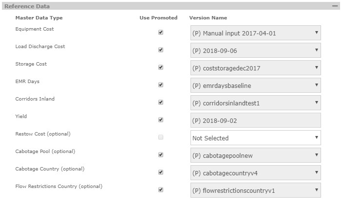Uncheck the Yield Use Promoted checkbox
The height and width of the screenshot is (204, 342).
[x=161, y=120]
